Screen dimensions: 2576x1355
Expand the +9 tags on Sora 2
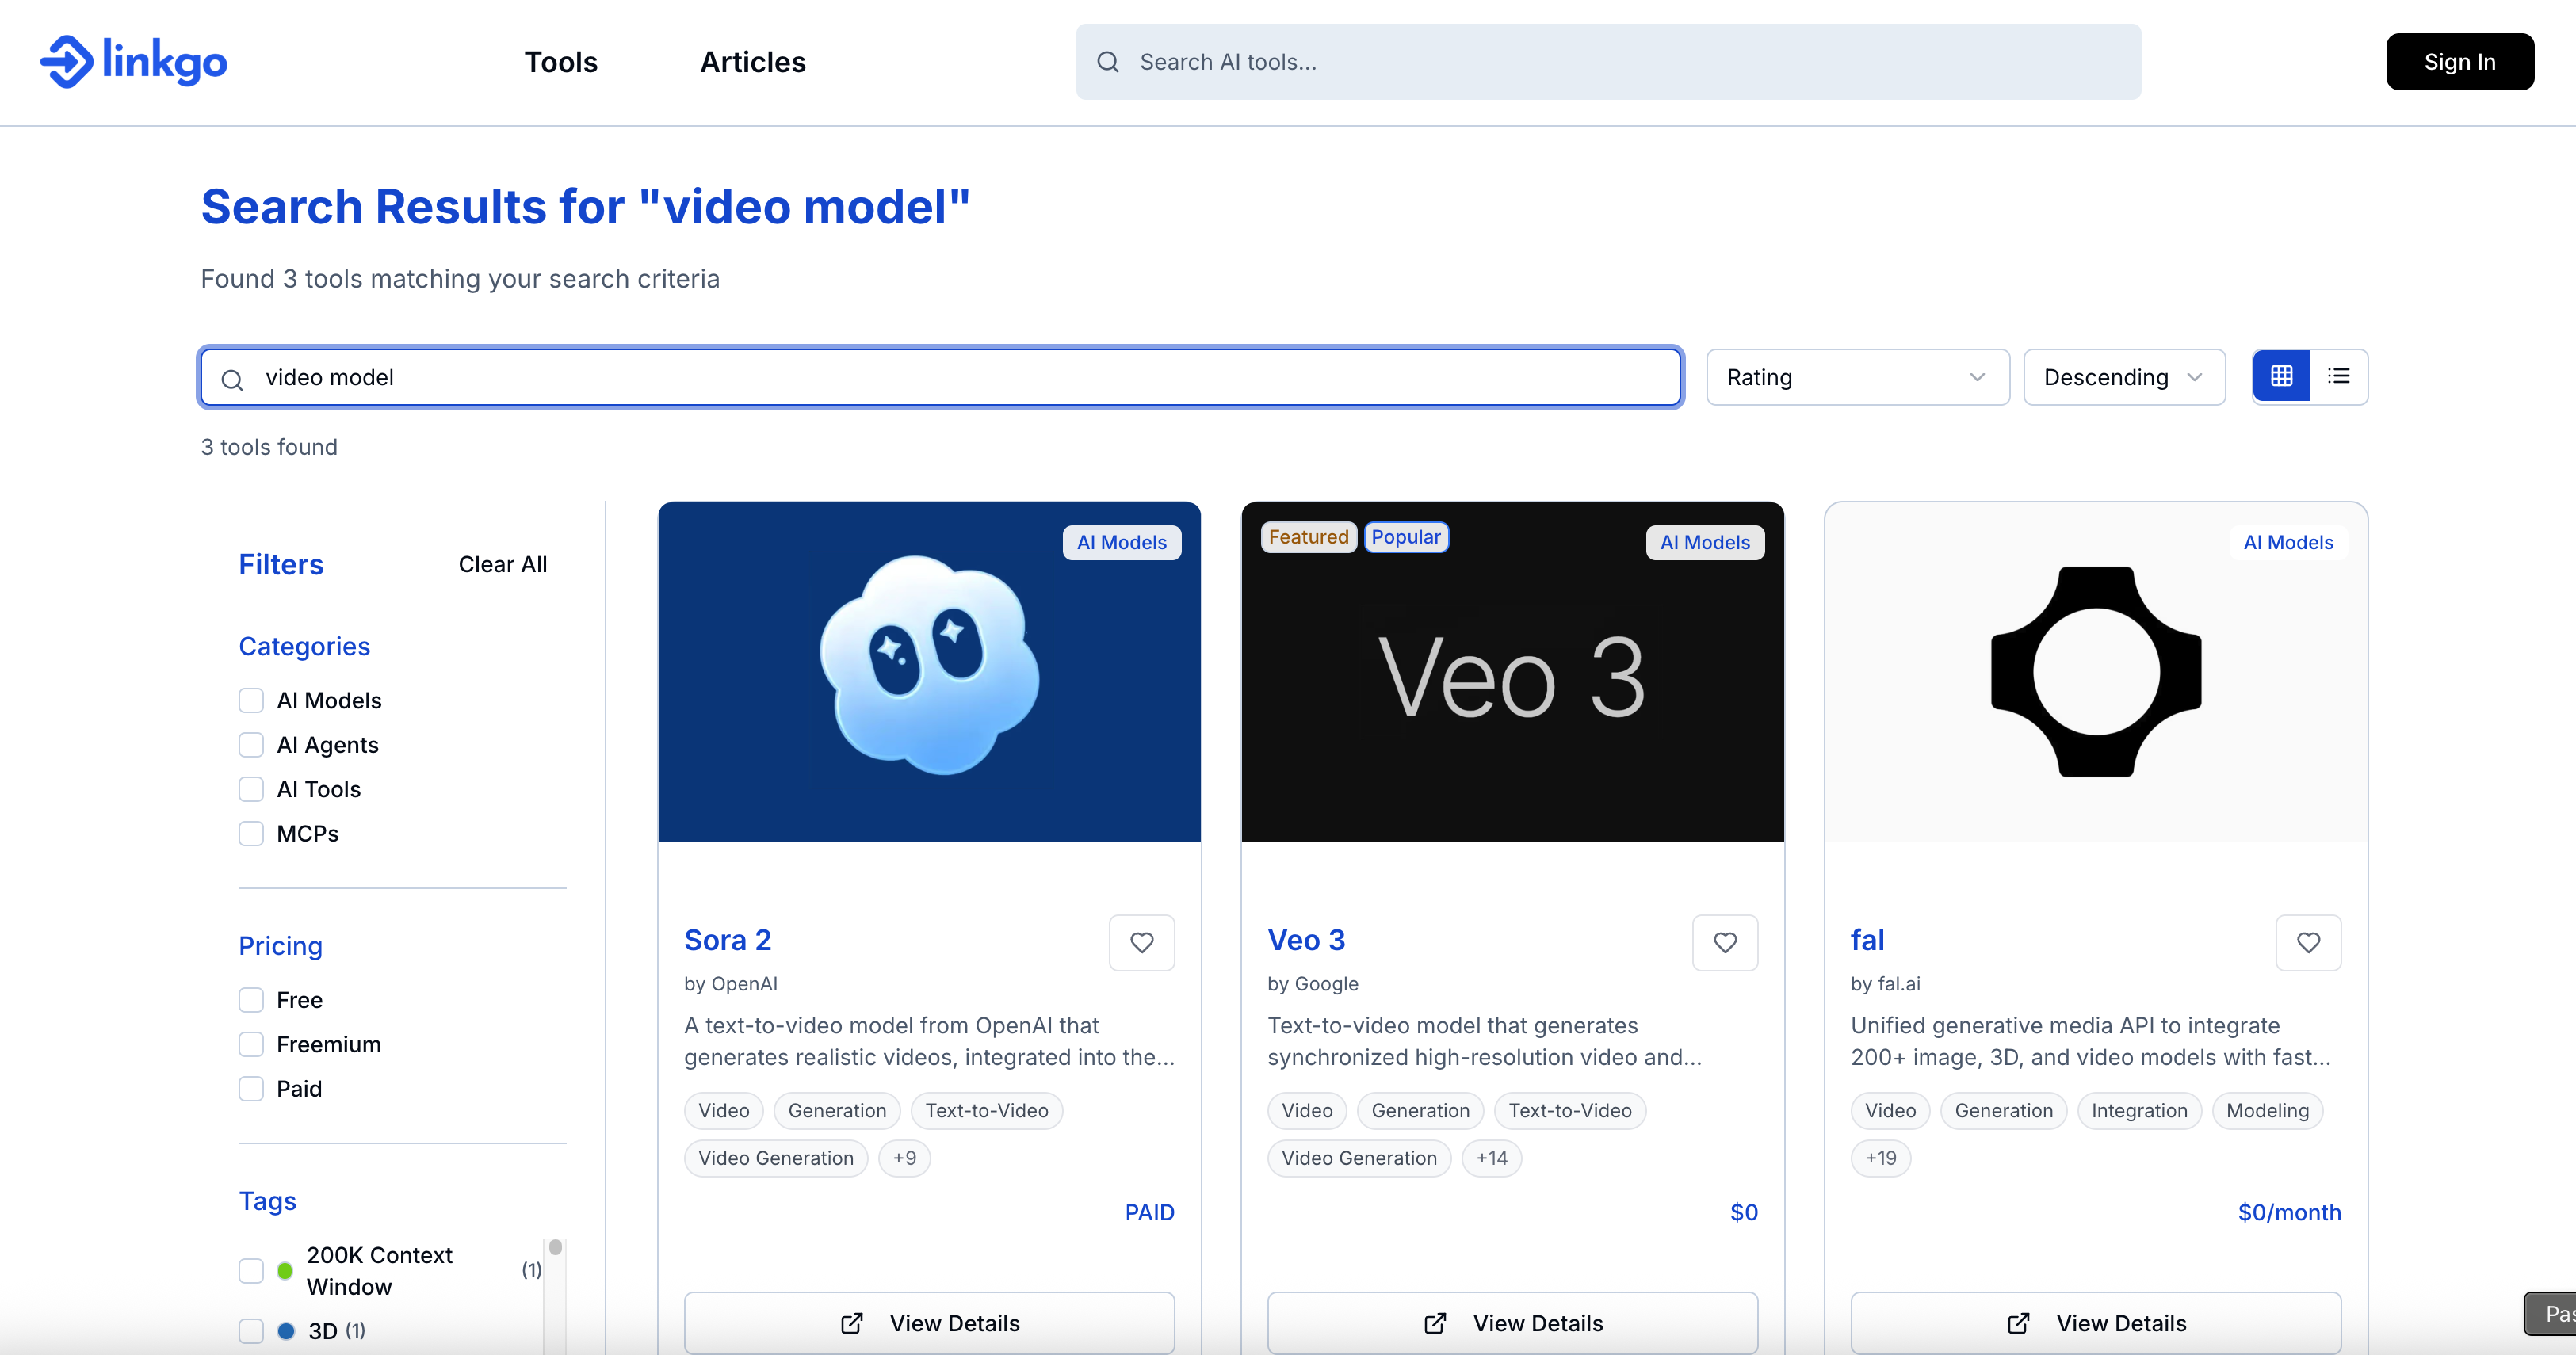click(x=904, y=1158)
